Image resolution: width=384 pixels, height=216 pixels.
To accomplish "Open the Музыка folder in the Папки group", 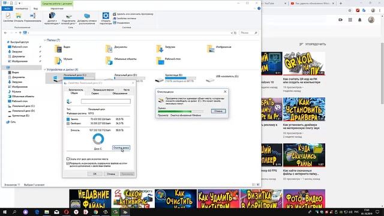I will click(63, 60).
